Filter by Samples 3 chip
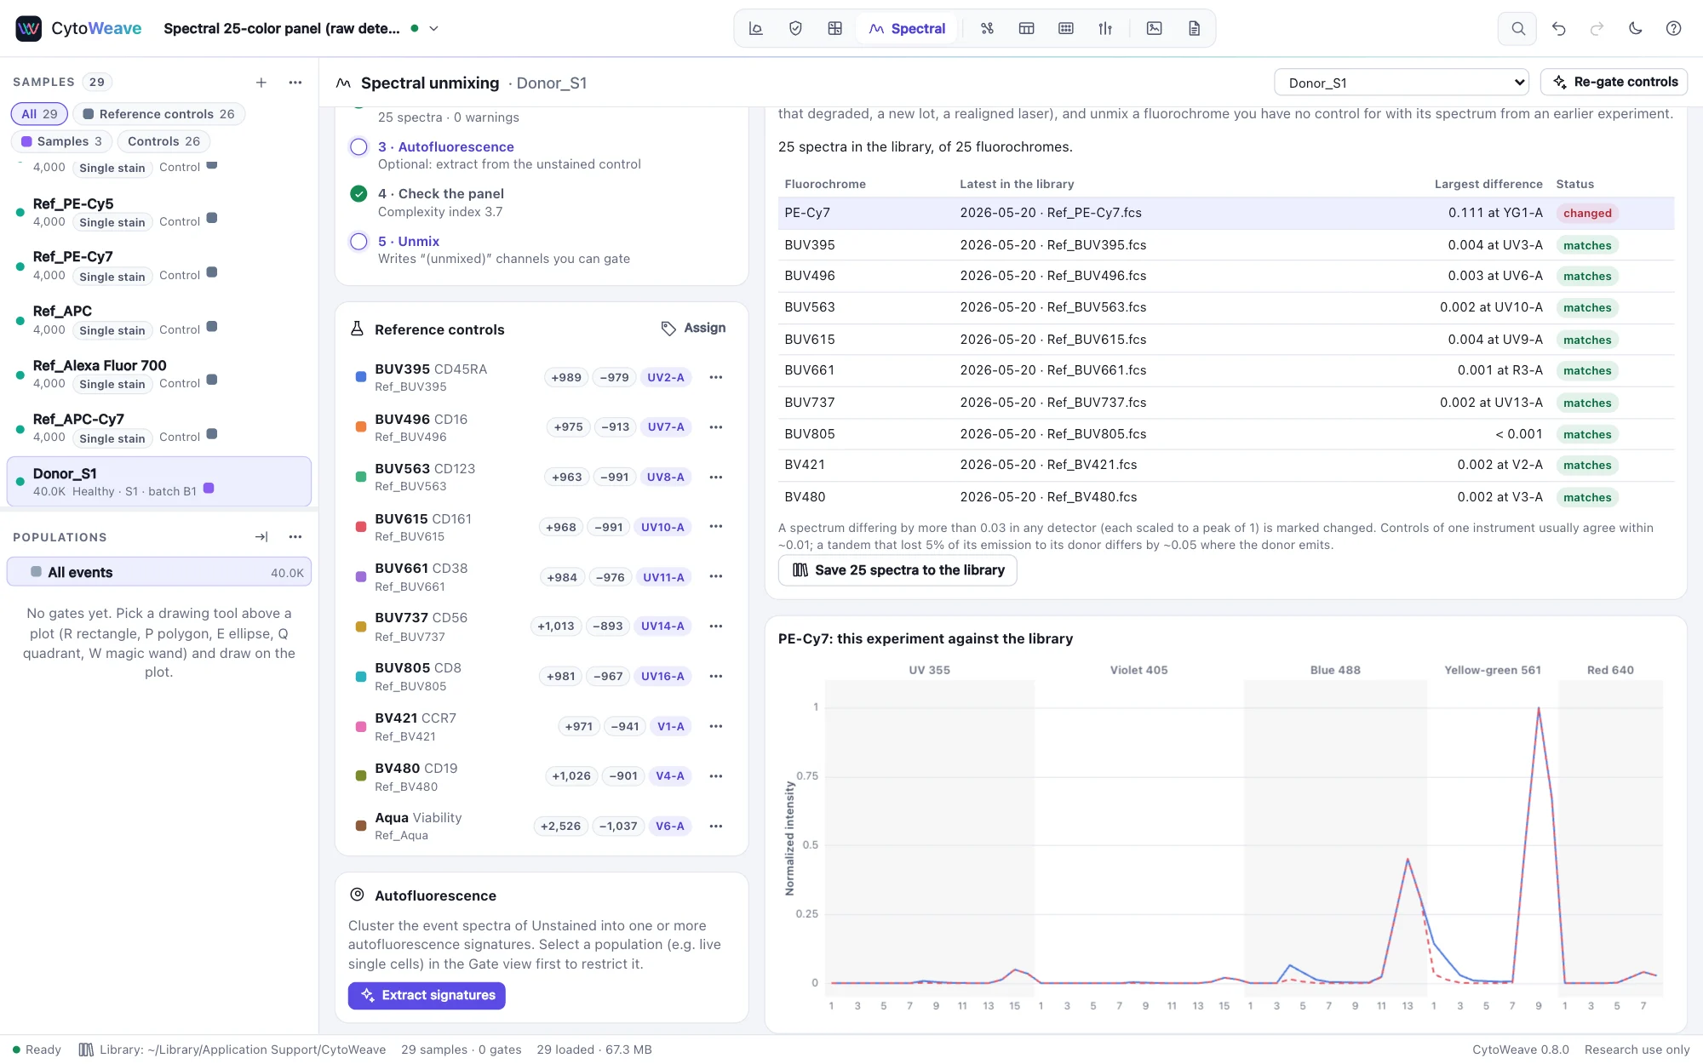This screenshot has height=1064, width=1703. click(61, 140)
